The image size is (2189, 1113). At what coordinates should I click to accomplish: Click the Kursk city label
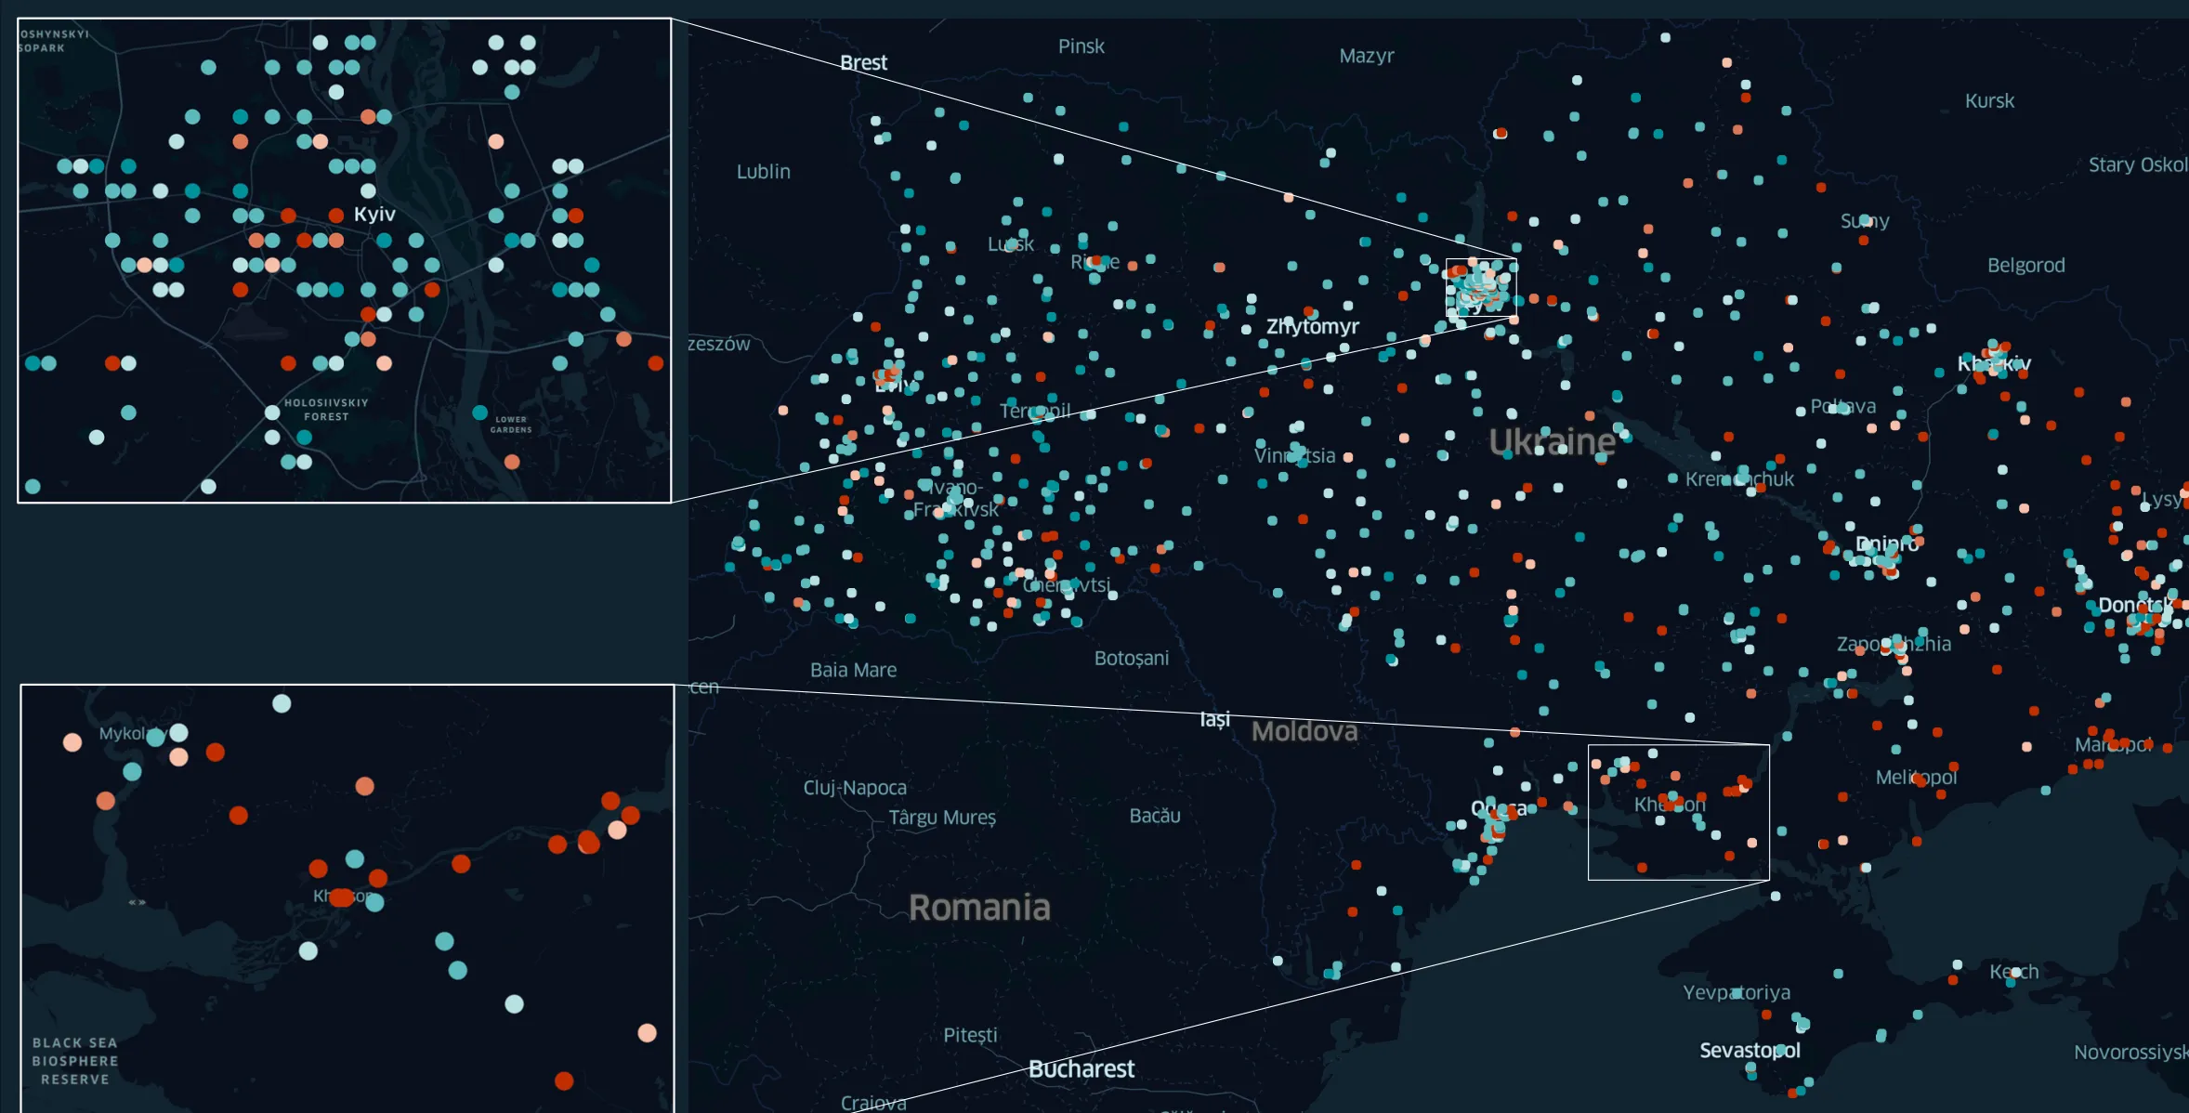click(x=1989, y=100)
